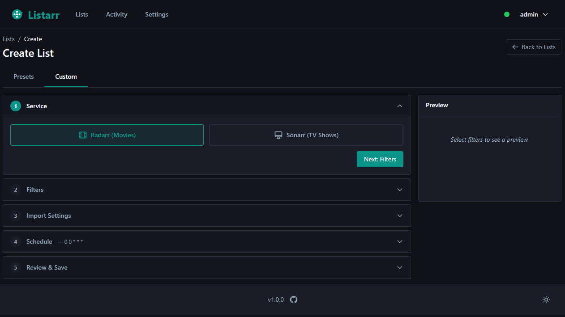Click the Schedule cron value 0 0 * * *

click(x=73, y=241)
